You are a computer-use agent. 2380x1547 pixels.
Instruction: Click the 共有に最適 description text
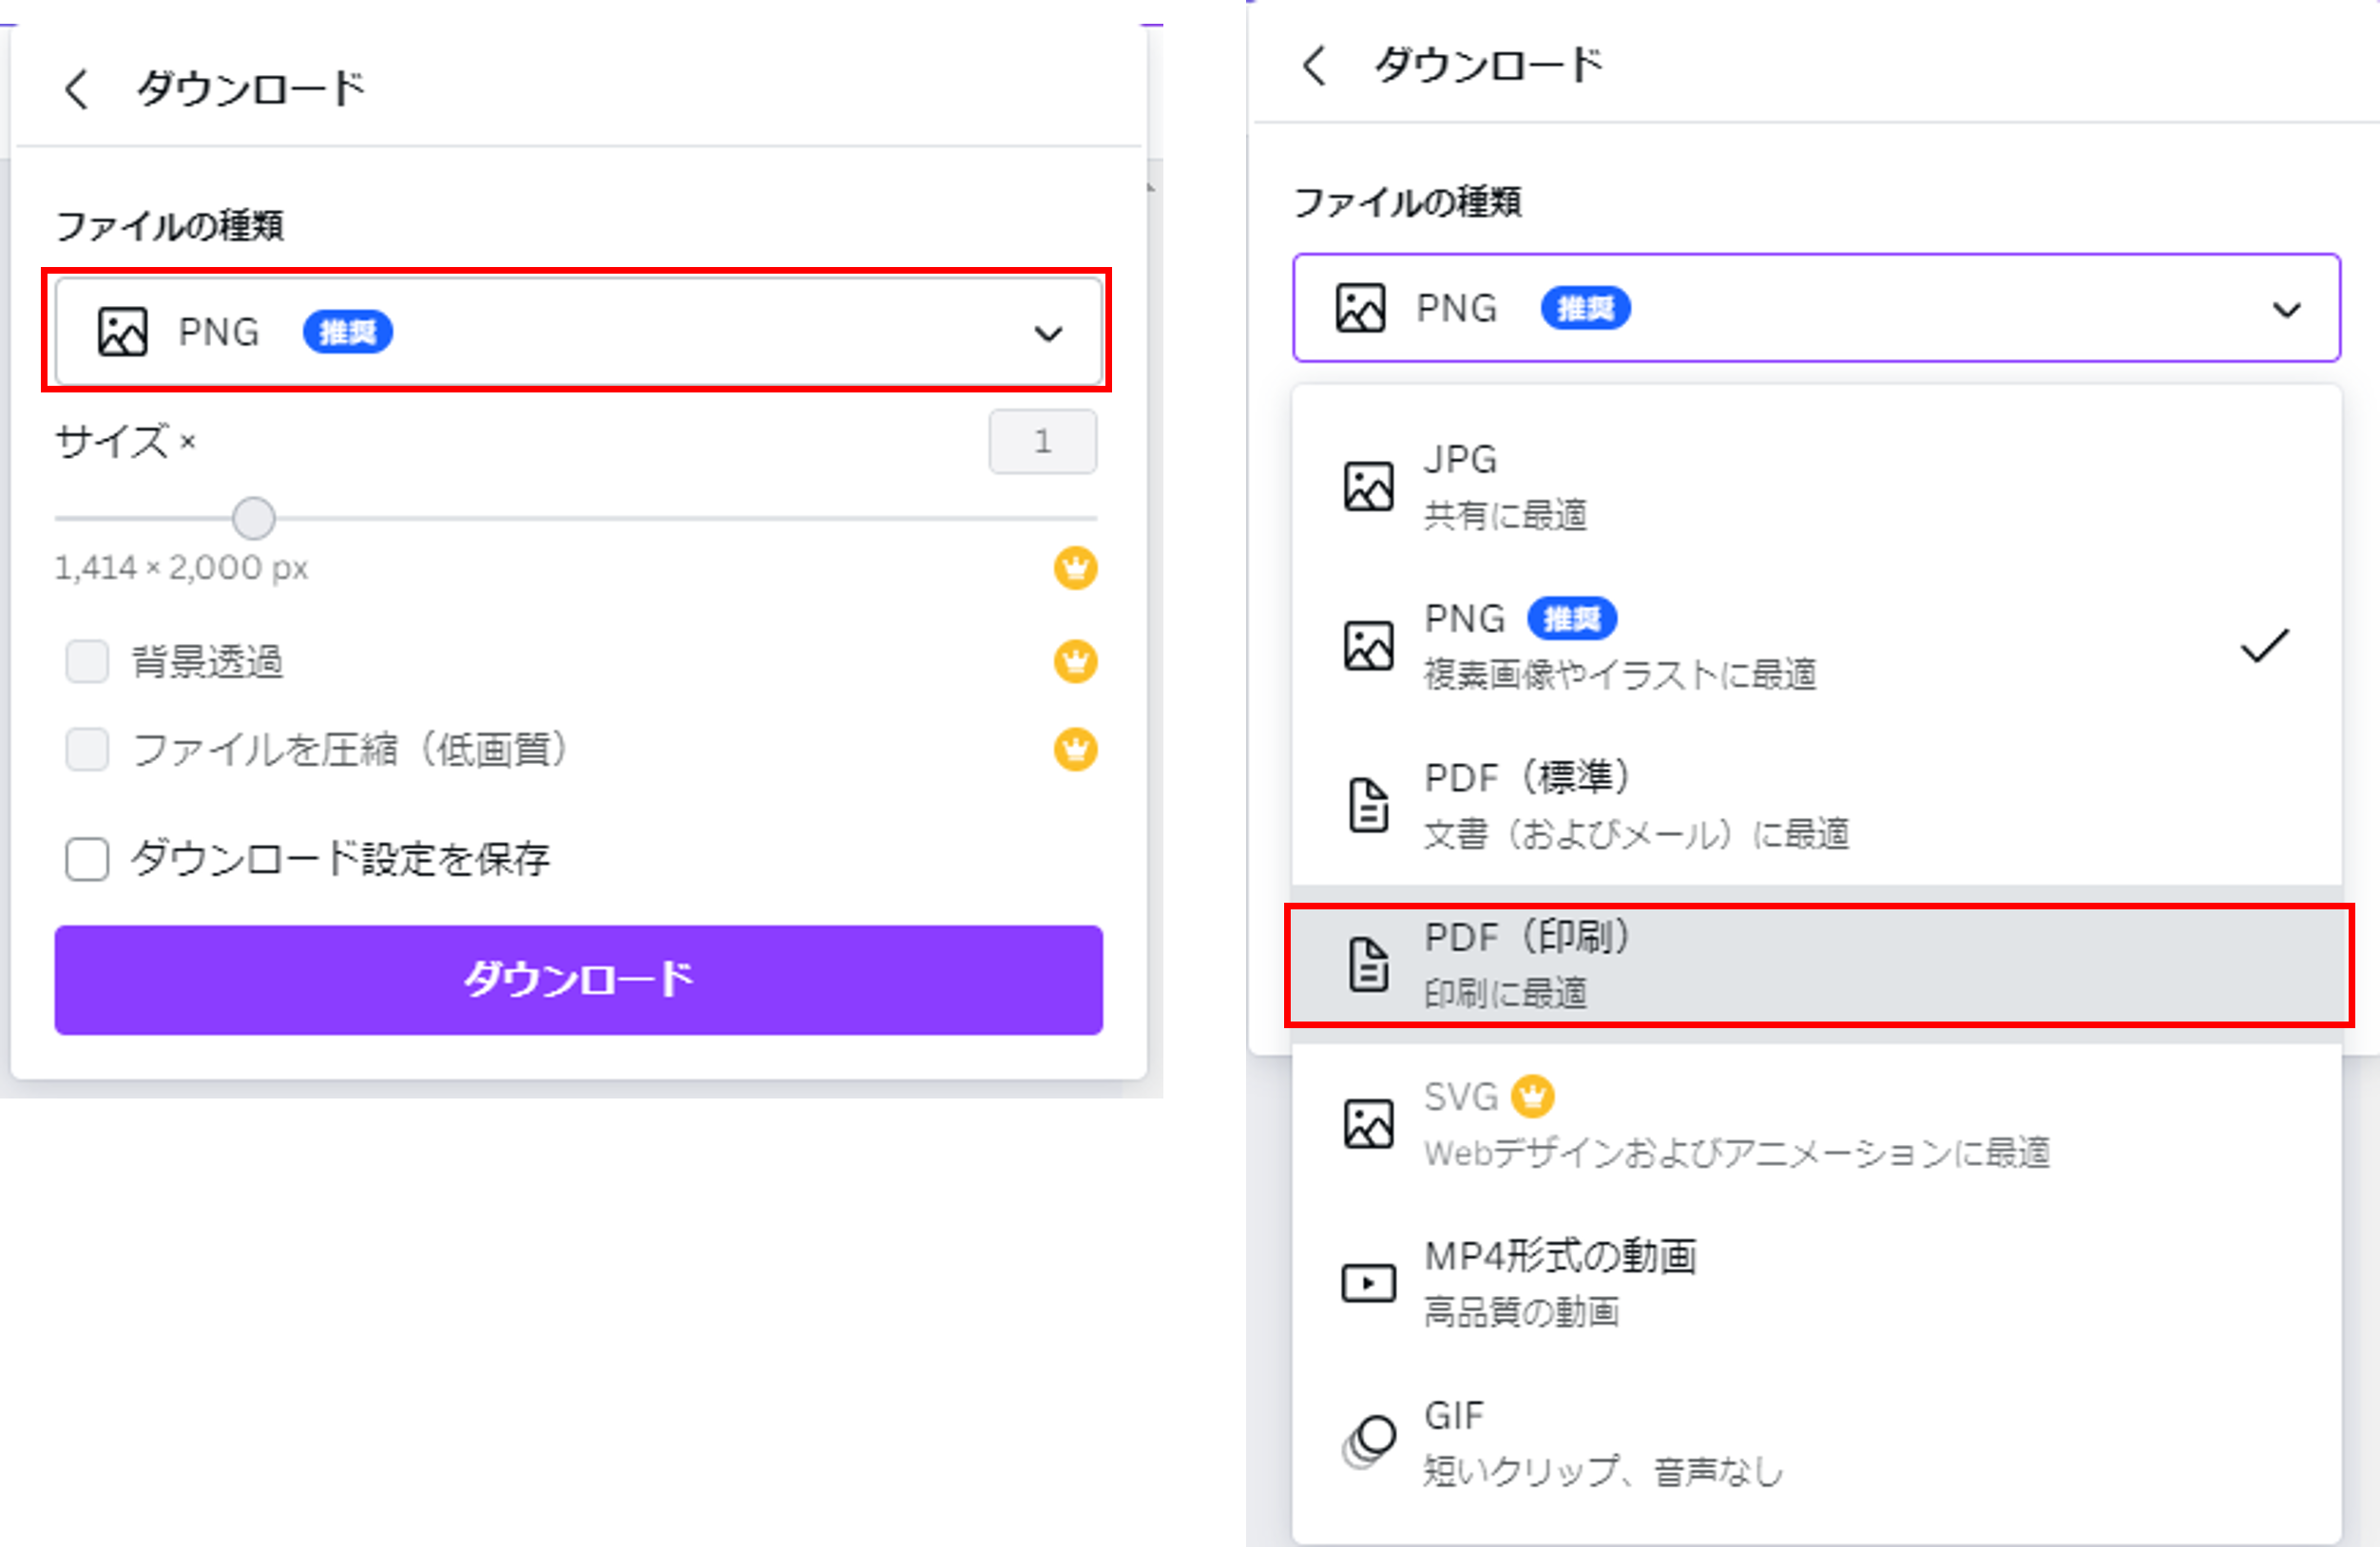(x=1505, y=516)
